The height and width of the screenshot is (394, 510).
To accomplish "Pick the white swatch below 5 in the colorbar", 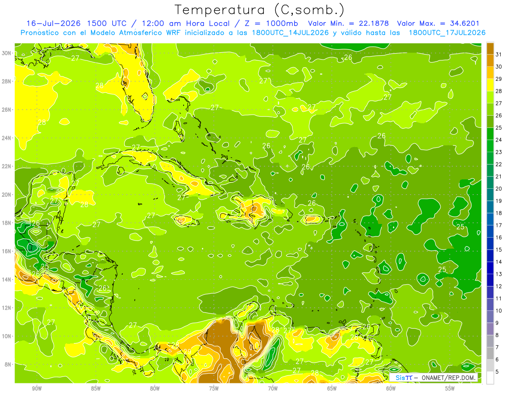I will [490, 378].
